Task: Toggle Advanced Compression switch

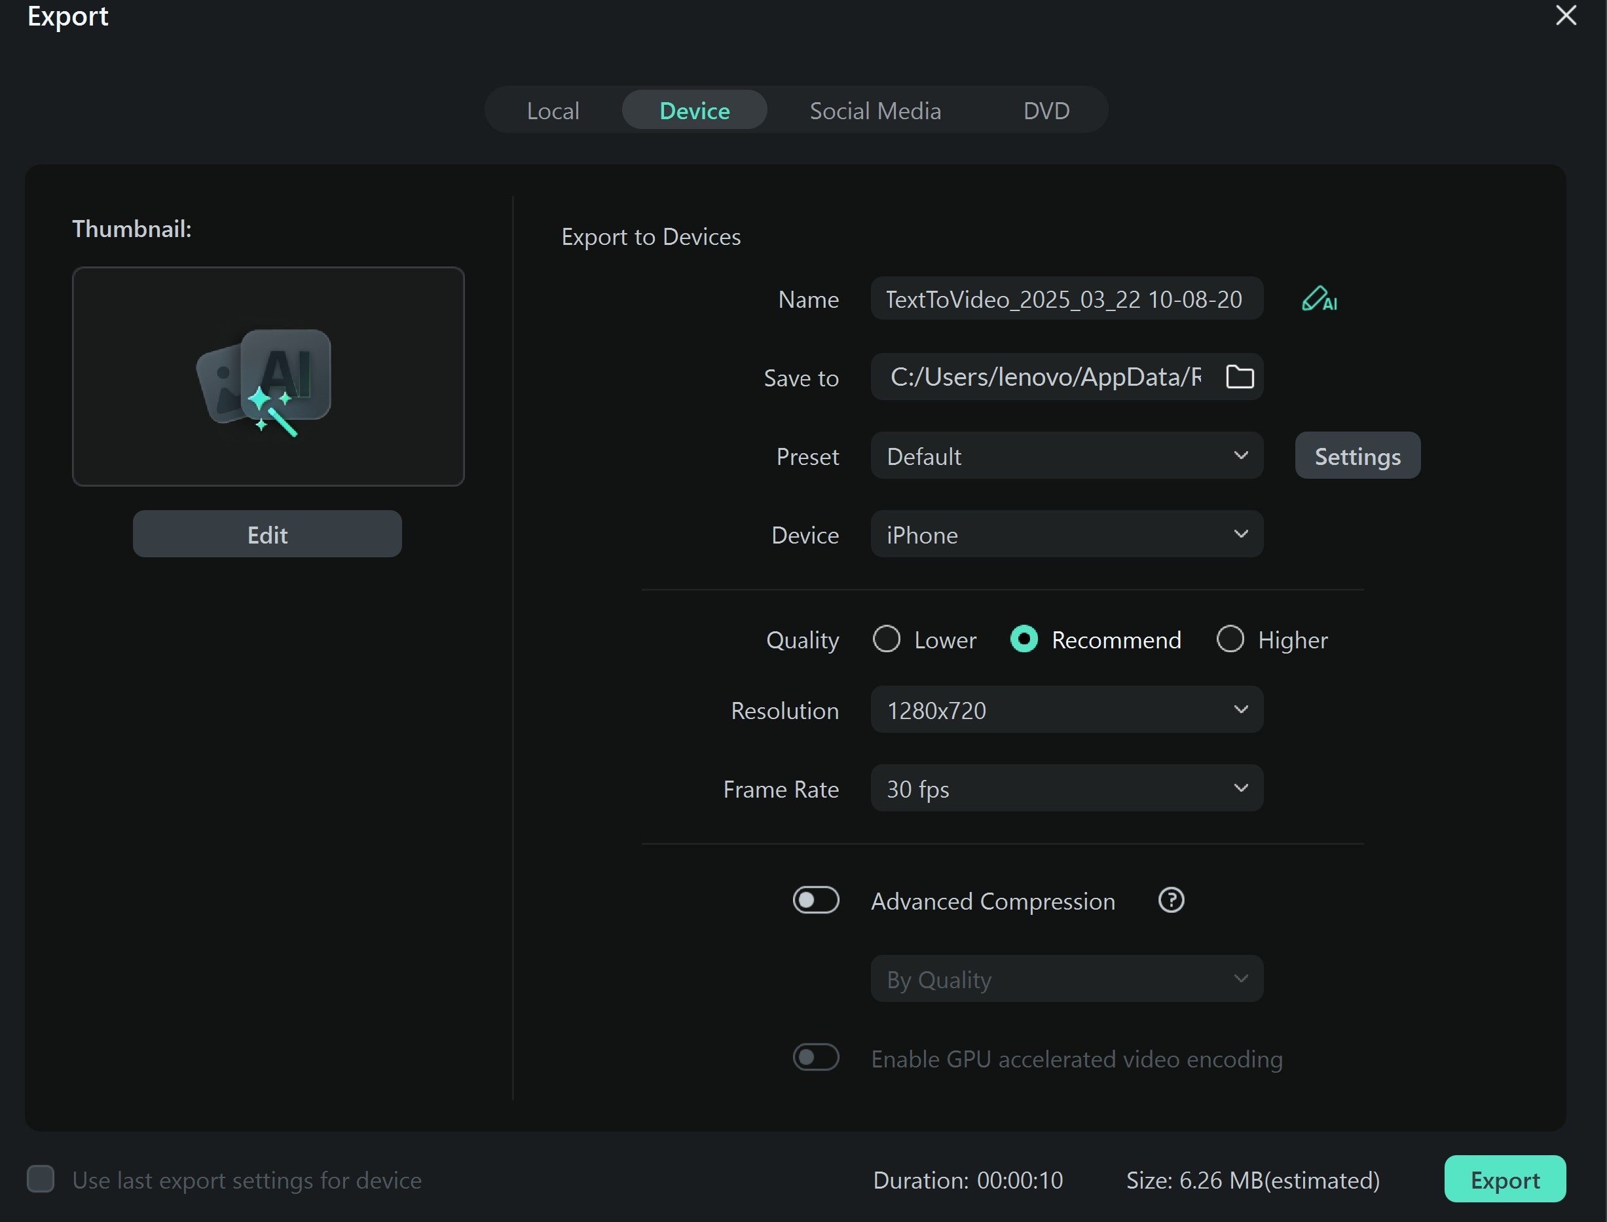Action: (816, 900)
